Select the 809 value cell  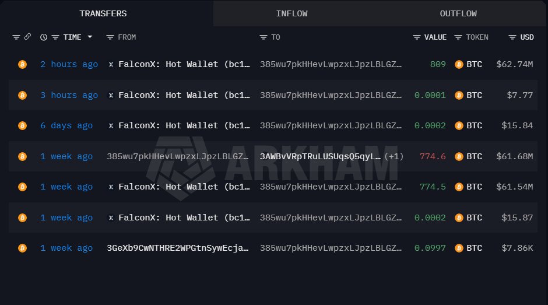438,64
